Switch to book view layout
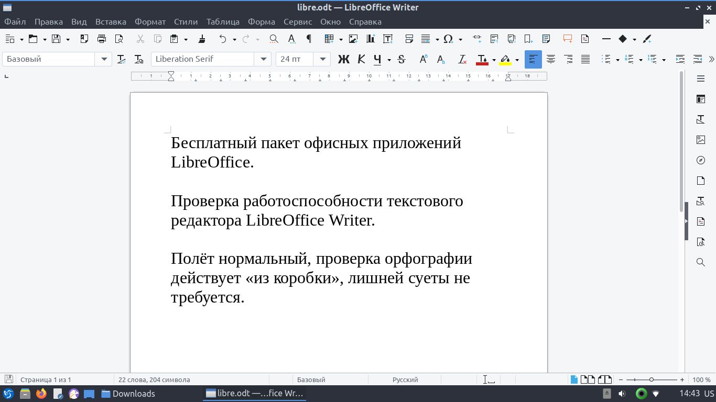Image resolution: width=716 pixels, height=402 pixels. 604,379
